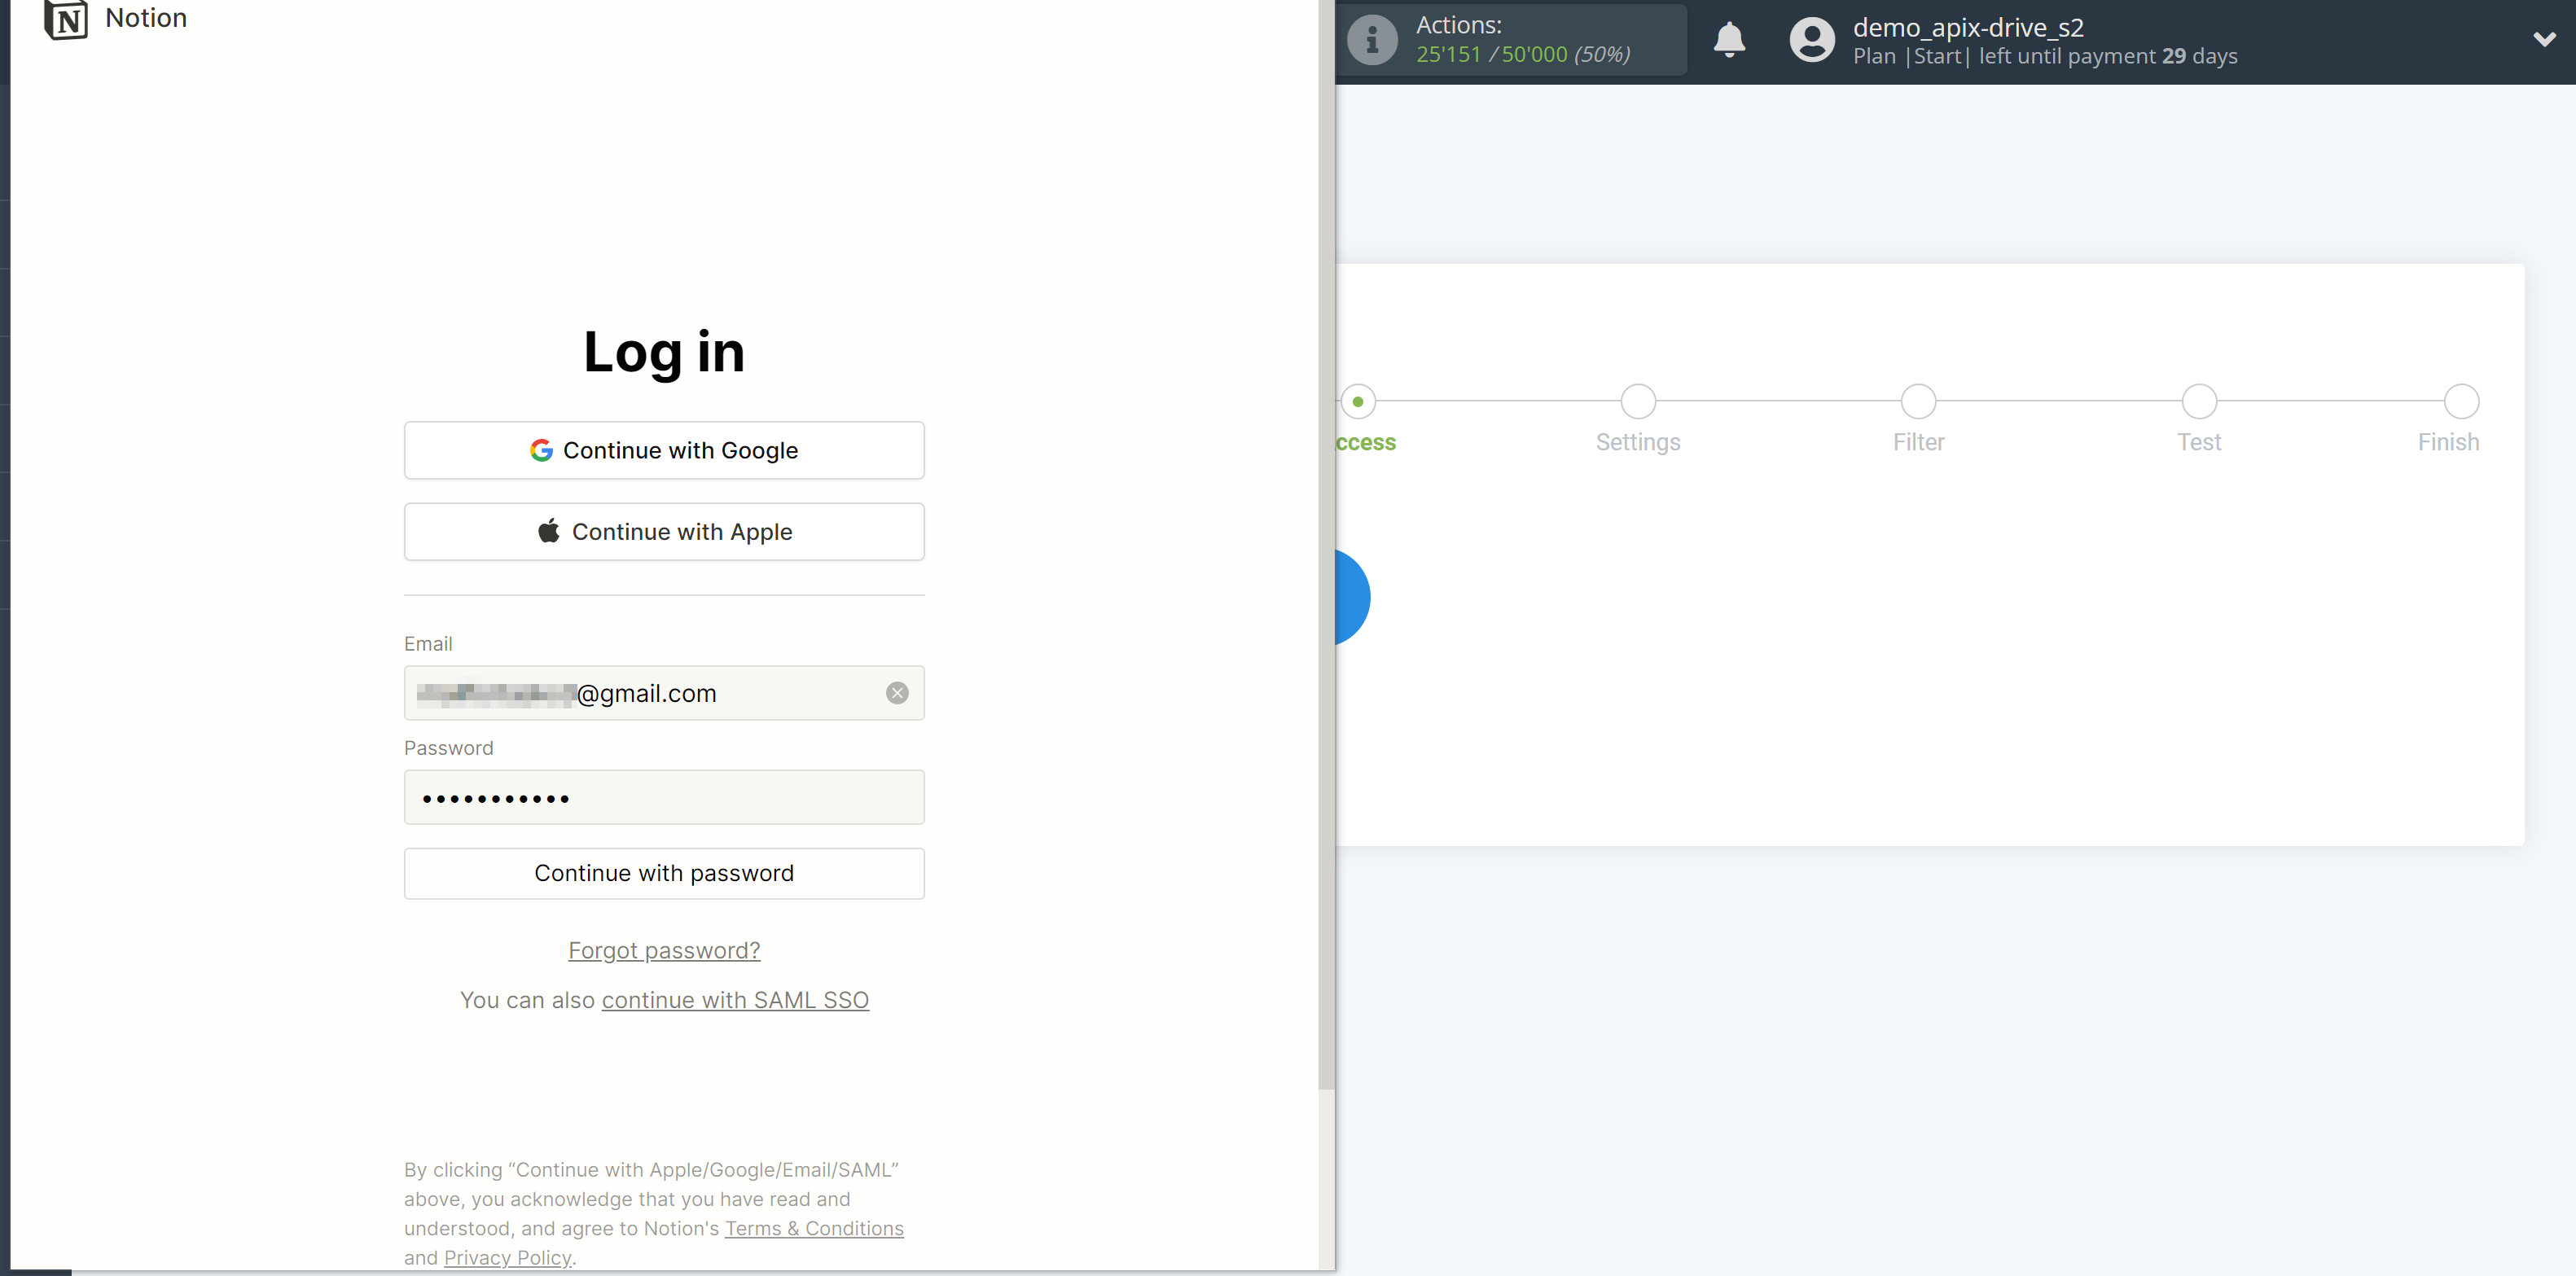Screen dimensions: 2576x1276
Task: Click continue with SAML SSO
Action: tap(735, 1000)
